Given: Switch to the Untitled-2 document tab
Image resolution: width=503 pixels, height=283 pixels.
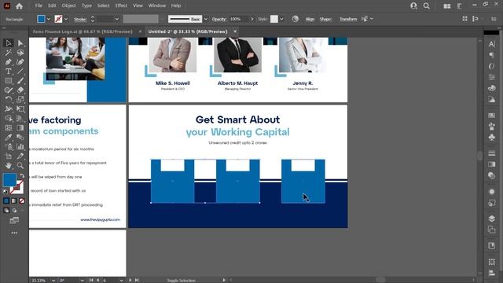Looking at the screenshot, I should [188, 31].
